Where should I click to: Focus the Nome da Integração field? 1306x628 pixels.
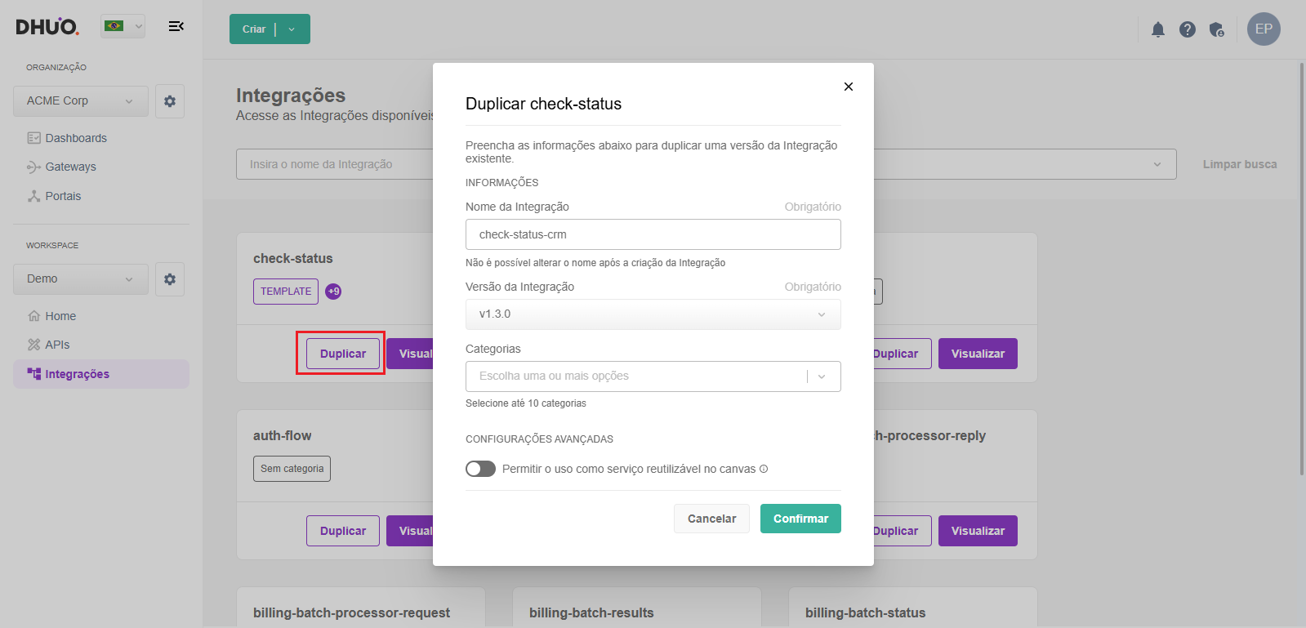pyautogui.click(x=653, y=234)
